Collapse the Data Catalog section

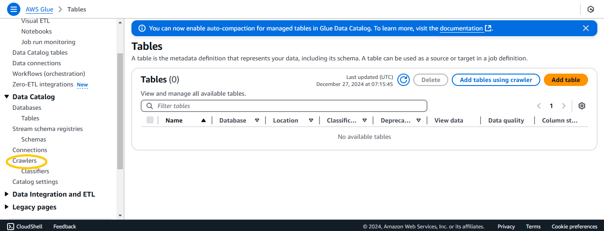[x=7, y=97]
